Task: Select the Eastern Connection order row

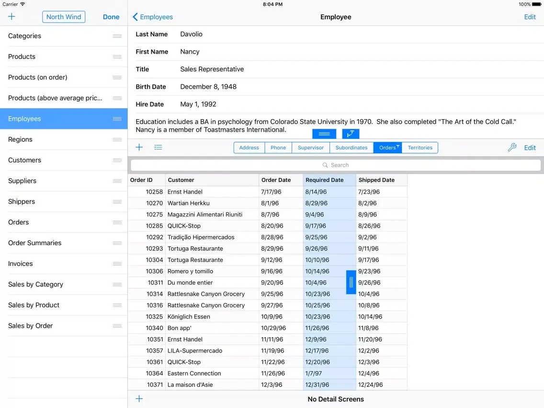Action: coord(268,374)
